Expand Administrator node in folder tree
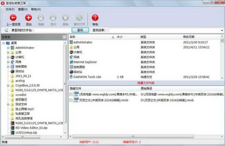225x146 pixels. (8, 48)
